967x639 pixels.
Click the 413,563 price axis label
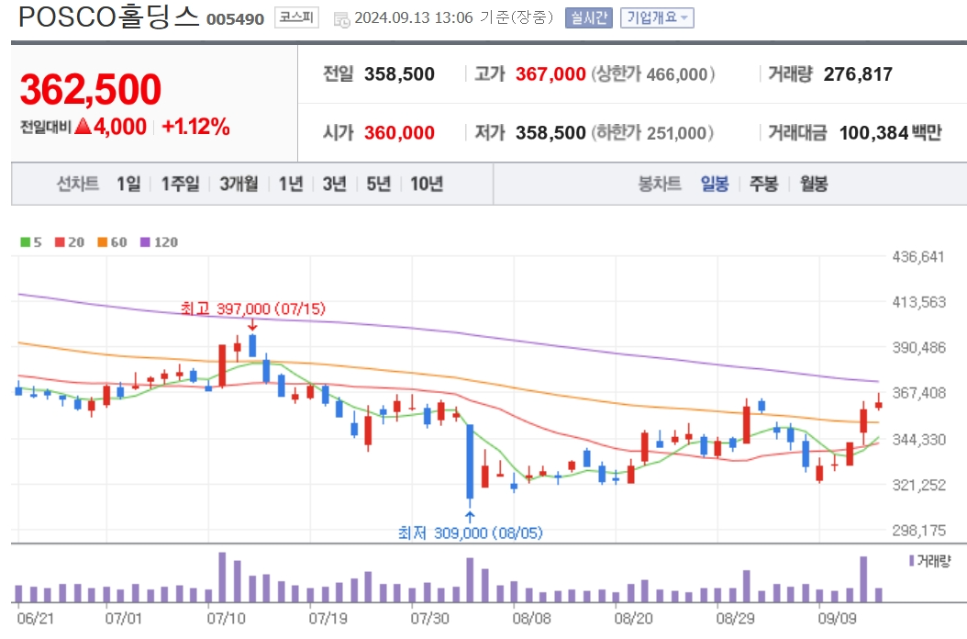pyautogui.click(x=919, y=302)
